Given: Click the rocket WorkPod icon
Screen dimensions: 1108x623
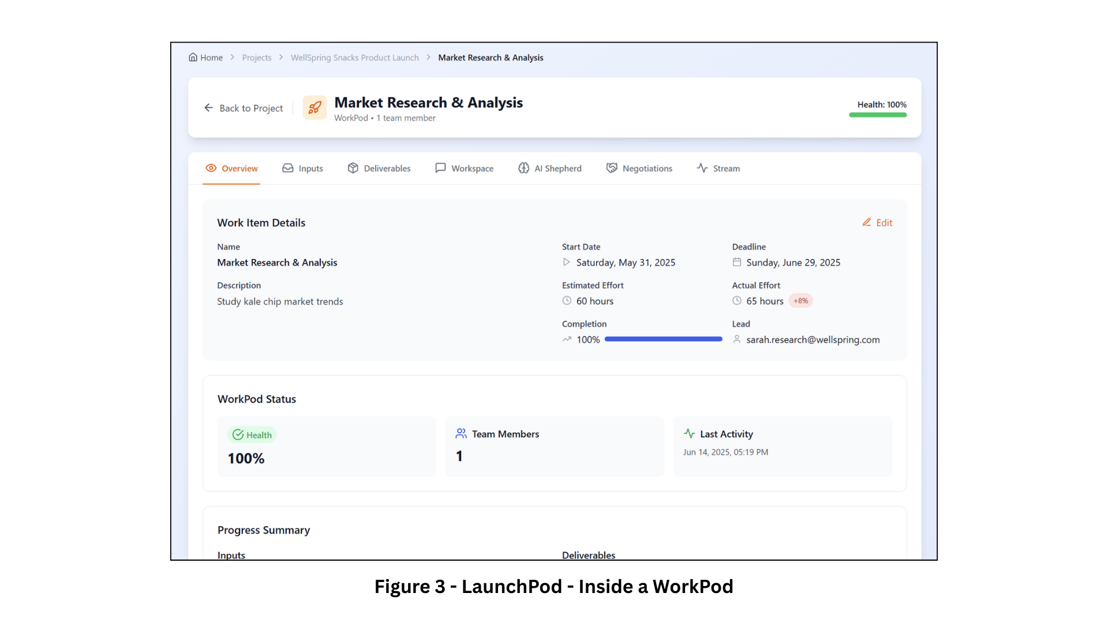Looking at the screenshot, I should 315,108.
